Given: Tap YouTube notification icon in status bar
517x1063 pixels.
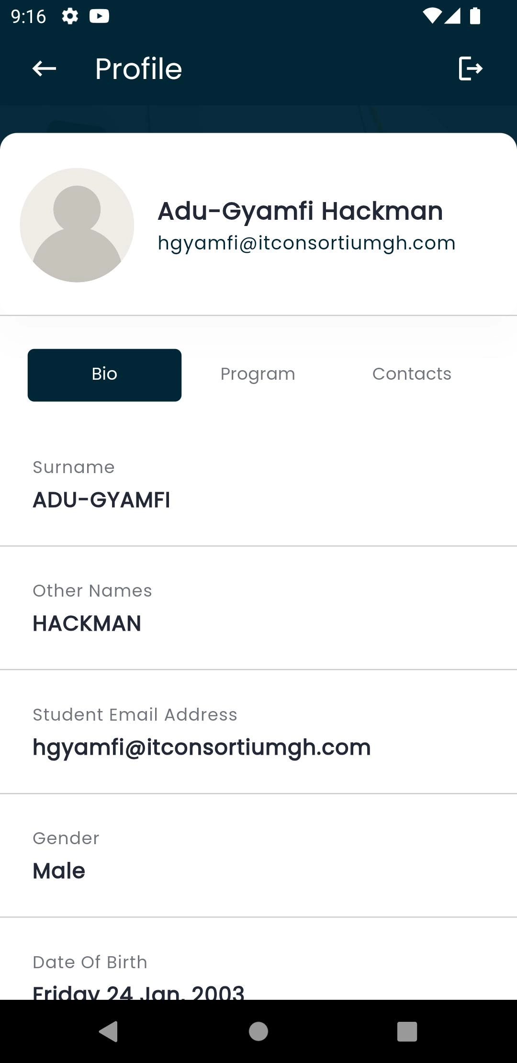Looking at the screenshot, I should pyautogui.click(x=99, y=16).
